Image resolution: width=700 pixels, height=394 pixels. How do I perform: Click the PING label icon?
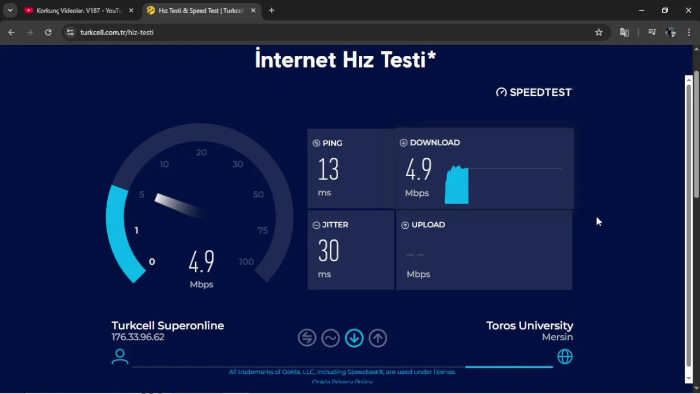[316, 143]
